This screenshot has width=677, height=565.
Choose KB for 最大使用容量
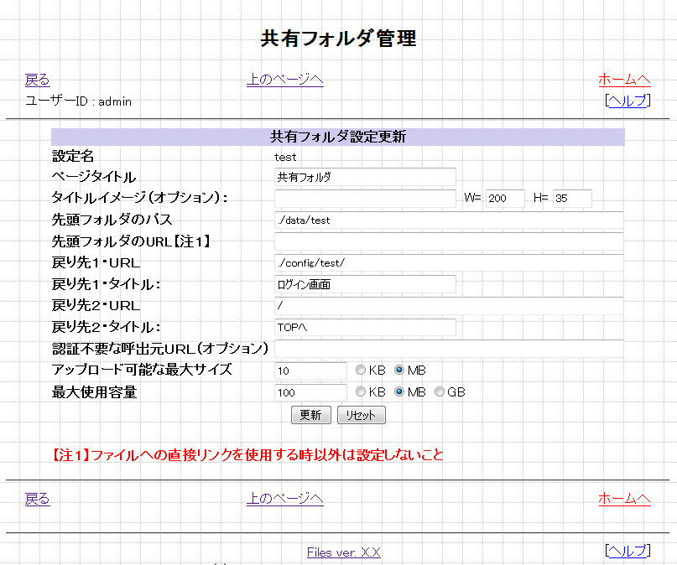[x=361, y=392]
